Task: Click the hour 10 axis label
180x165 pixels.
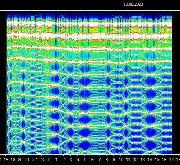Action: click(121, 160)
